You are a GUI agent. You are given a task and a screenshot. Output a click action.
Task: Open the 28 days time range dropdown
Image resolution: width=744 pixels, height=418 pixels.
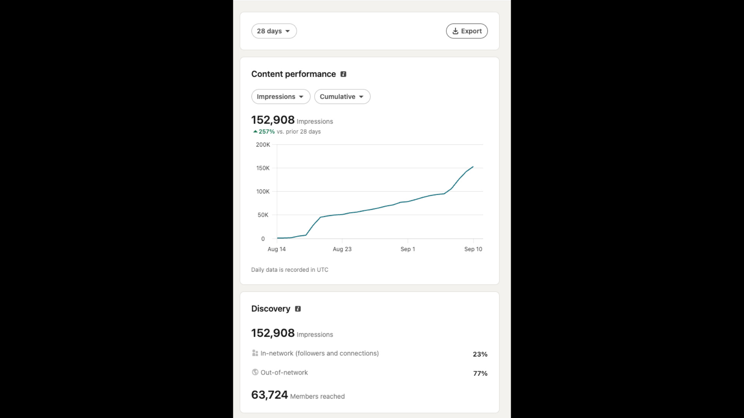point(274,31)
